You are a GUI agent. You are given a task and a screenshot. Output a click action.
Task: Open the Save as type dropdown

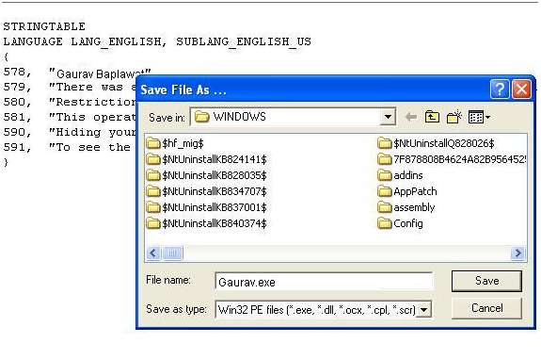(423, 310)
